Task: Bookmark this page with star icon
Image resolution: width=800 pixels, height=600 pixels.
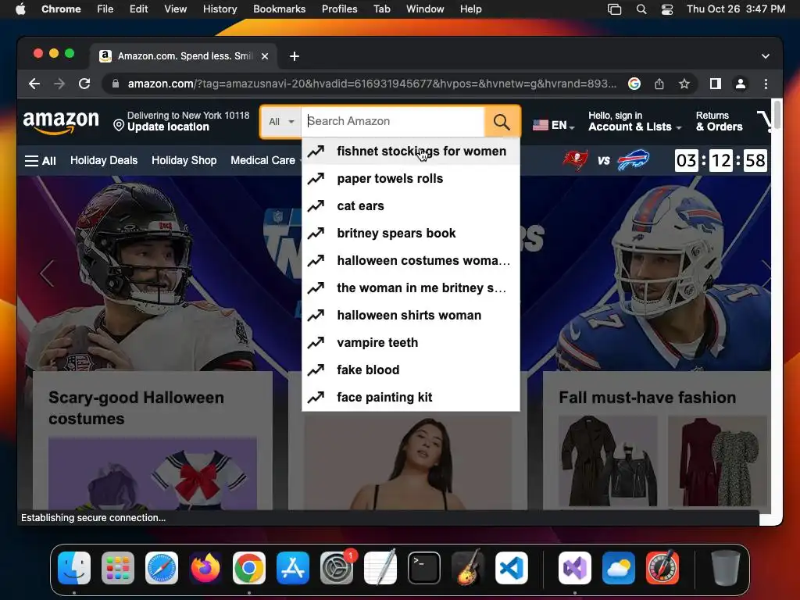Action: pos(684,84)
